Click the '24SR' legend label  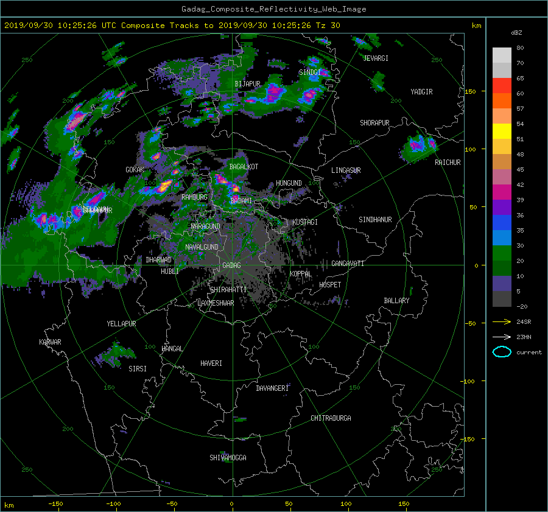[x=524, y=321]
